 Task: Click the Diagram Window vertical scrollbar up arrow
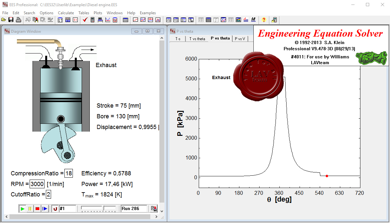click(162, 38)
